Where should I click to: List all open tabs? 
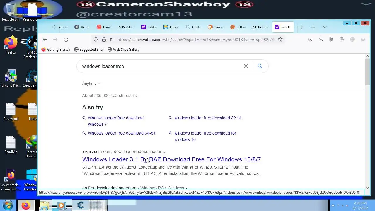(x=325, y=27)
